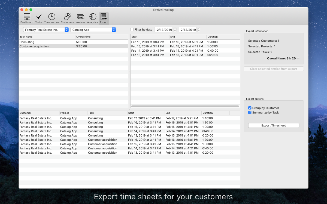Expand the Catalog App project dropdown
This screenshot has height=204, width=327.
[93, 30]
